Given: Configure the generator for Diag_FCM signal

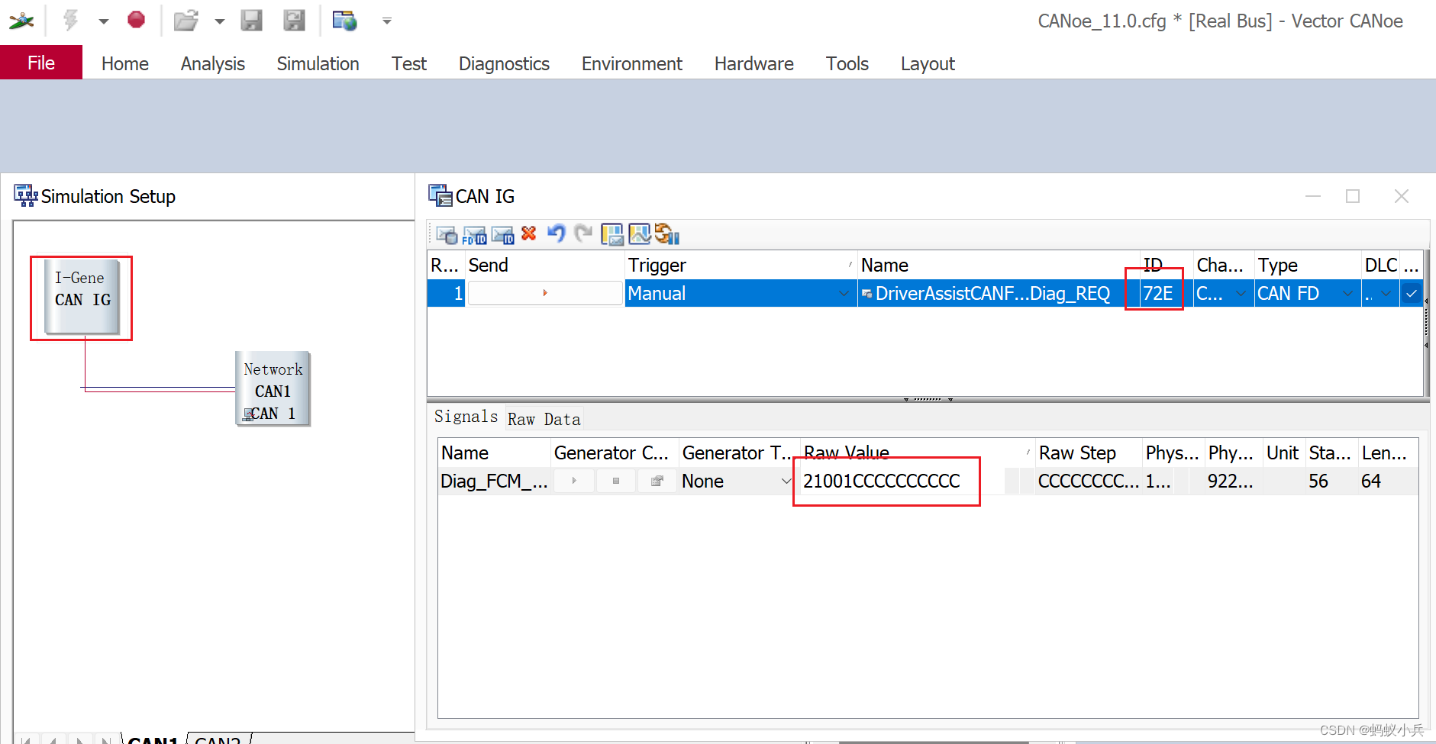Looking at the screenshot, I should (657, 481).
